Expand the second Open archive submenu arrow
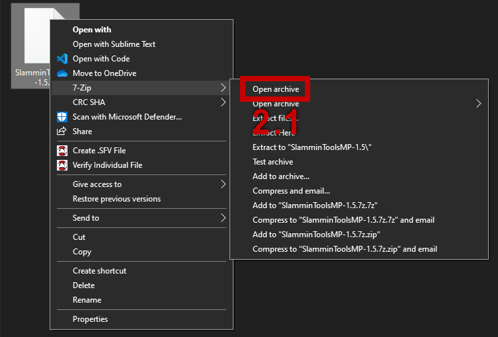498x337 pixels. (x=478, y=104)
